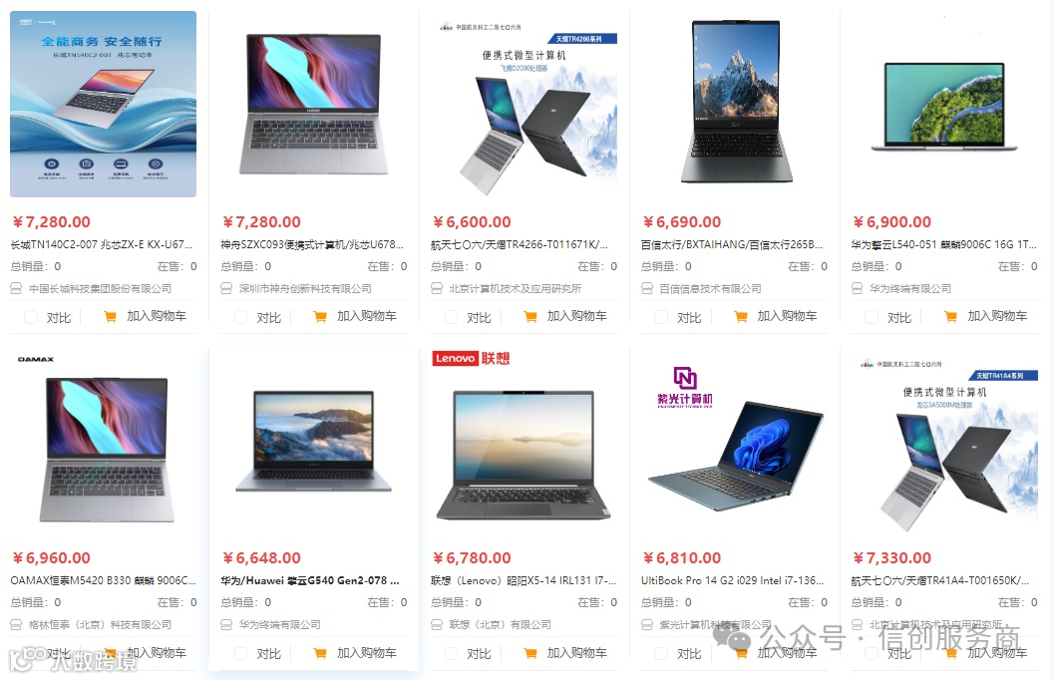The height and width of the screenshot is (680, 1054).
Task: Select 对比 checkbox for 神舟 SZXC093 laptop
Action: tap(240, 317)
